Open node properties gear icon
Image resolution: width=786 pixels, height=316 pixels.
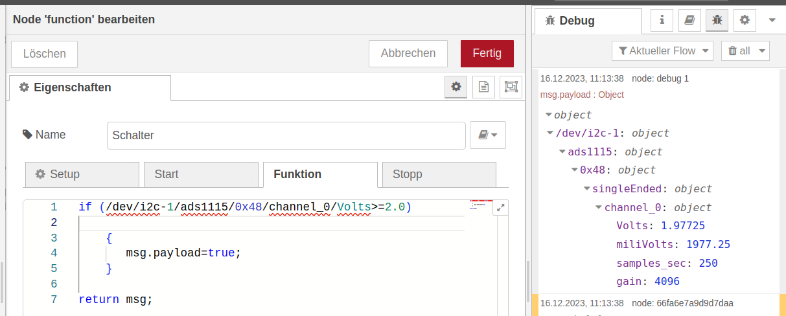[456, 86]
